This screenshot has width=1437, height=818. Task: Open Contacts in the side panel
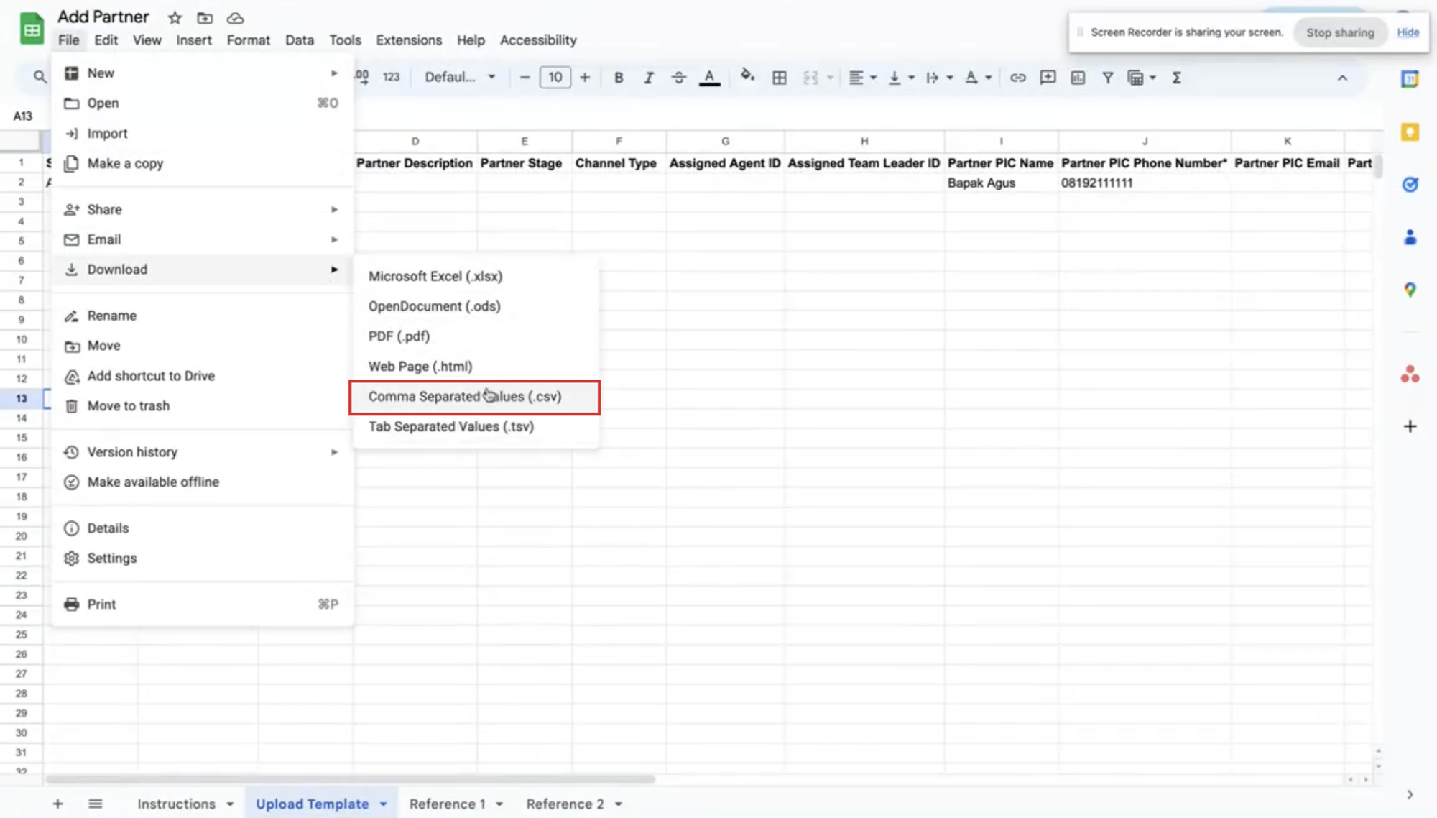click(1410, 237)
